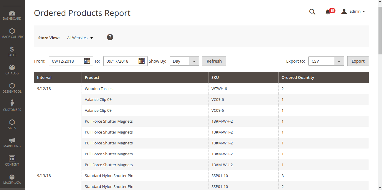Select the Marketing sidebar icon
The height and width of the screenshot is (190, 382).
pyautogui.click(x=12, y=142)
